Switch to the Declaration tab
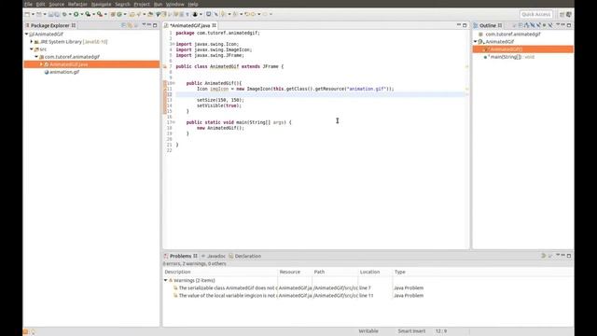This screenshot has height=336, width=597. tap(244, 256)
